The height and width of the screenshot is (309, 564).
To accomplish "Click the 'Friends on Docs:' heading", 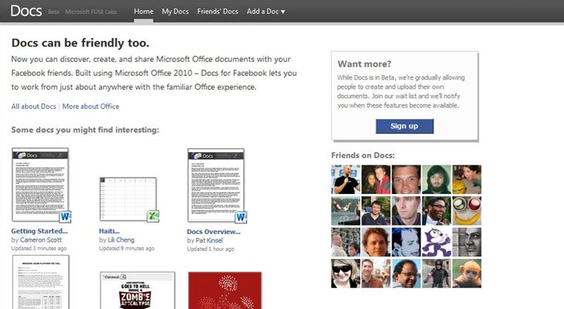I will point(363,155).
